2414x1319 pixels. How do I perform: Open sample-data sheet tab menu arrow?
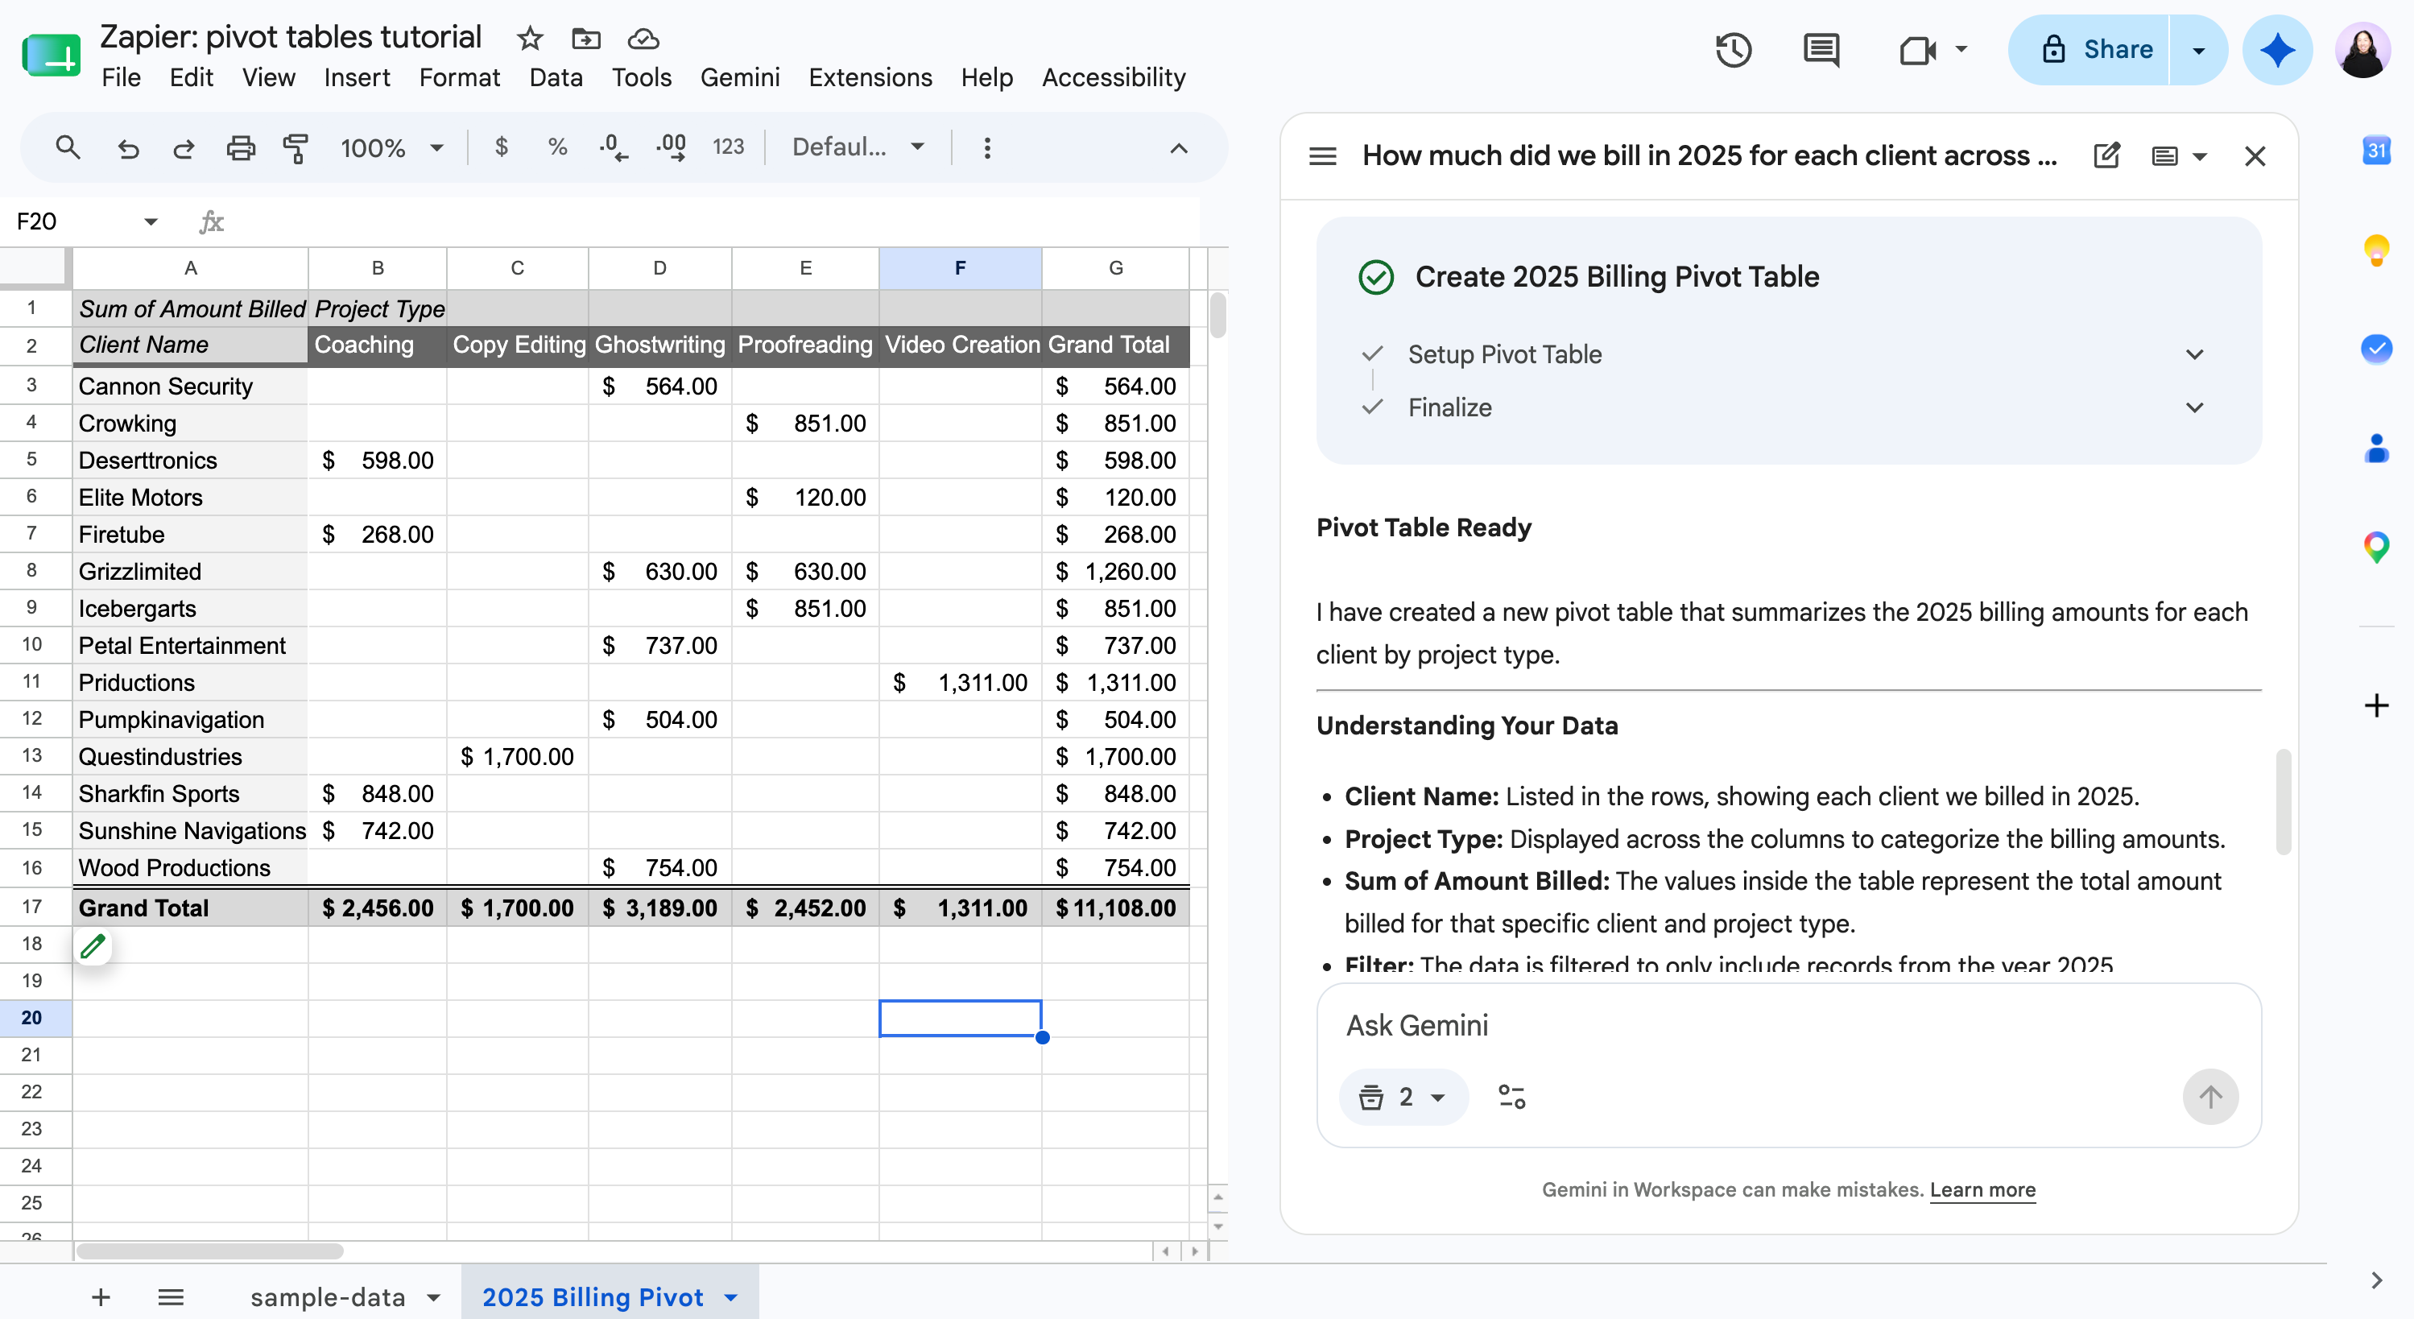tap(434, 1297)
